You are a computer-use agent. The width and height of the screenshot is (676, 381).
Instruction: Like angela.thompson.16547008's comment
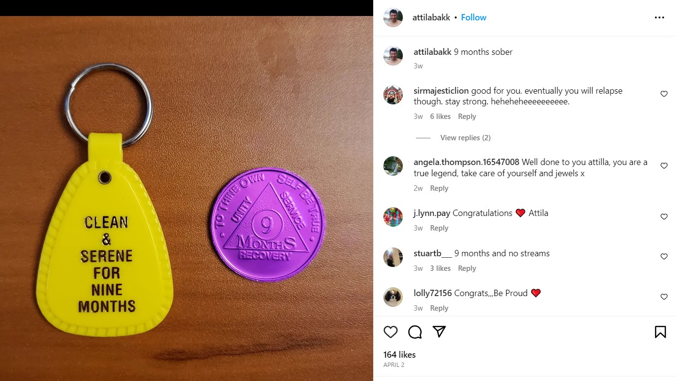pyautogui.click(x=664, y=166)
